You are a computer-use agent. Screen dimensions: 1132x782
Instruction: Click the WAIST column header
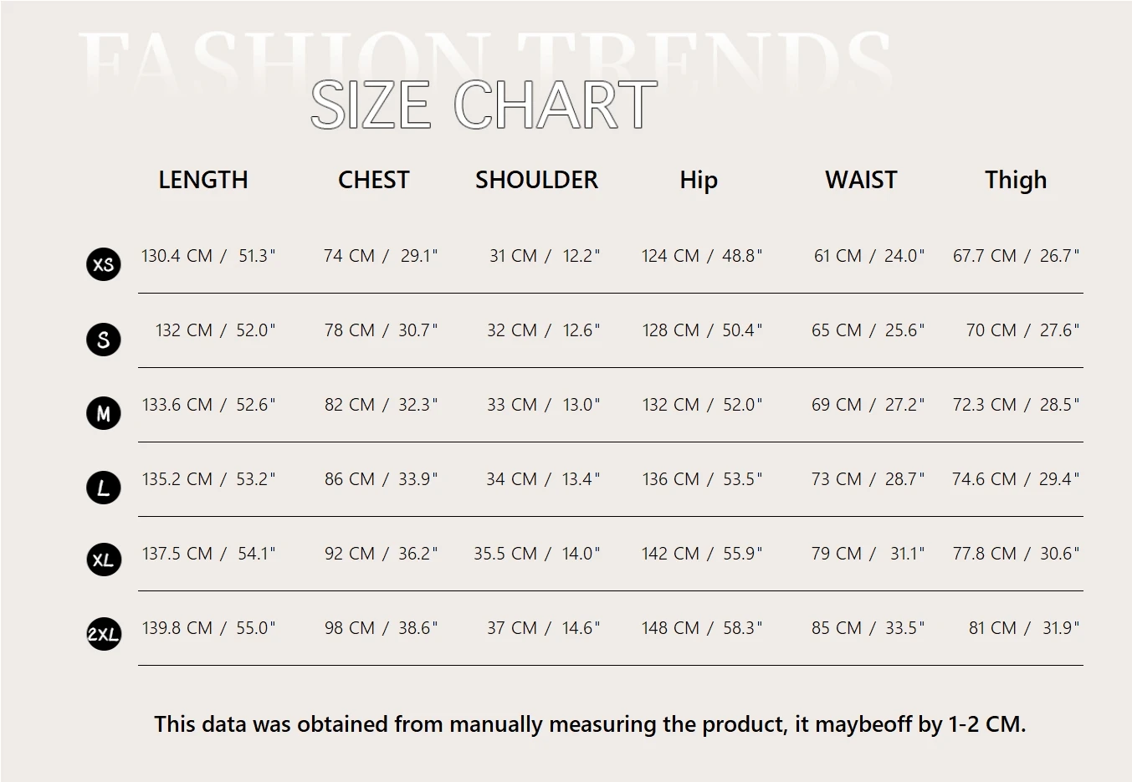[x=861, y=180]
